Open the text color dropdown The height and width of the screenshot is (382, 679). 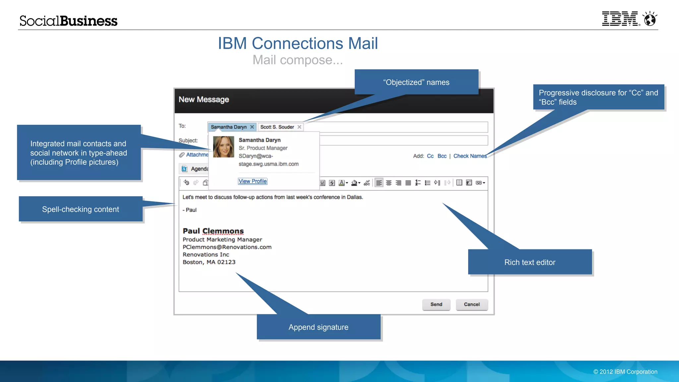[x=343, y=183]
